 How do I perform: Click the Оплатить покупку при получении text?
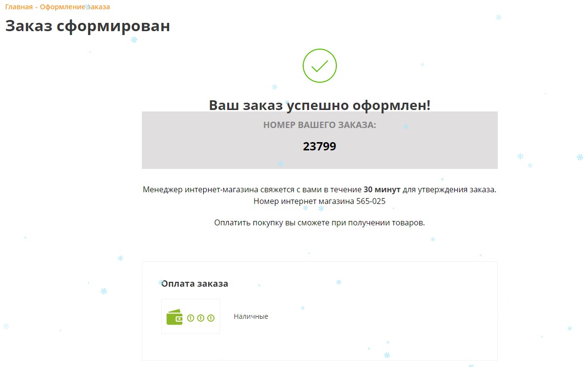[319, 222]
